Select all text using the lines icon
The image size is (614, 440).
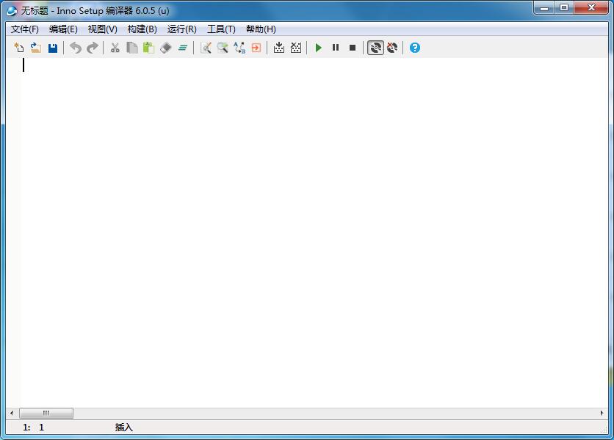coord(183,48)
